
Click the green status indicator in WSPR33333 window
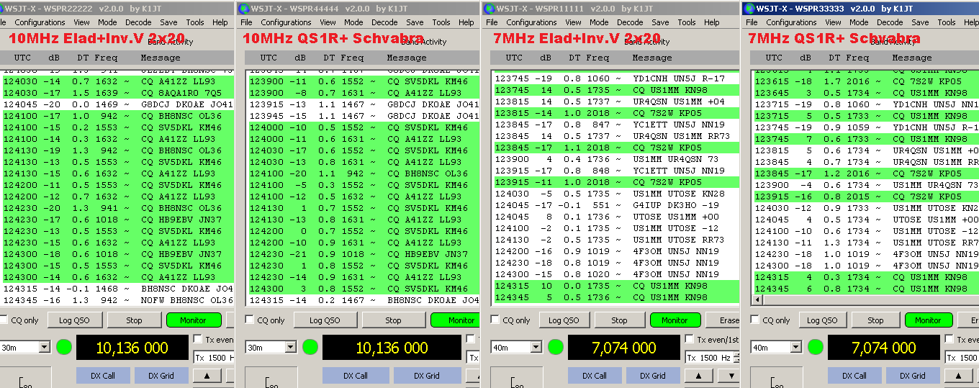(816, 347)
